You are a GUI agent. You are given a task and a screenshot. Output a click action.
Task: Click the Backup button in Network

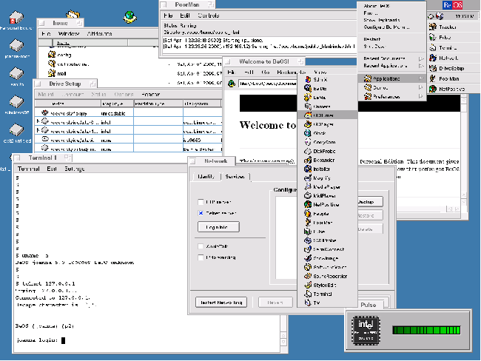click(370, 202)
